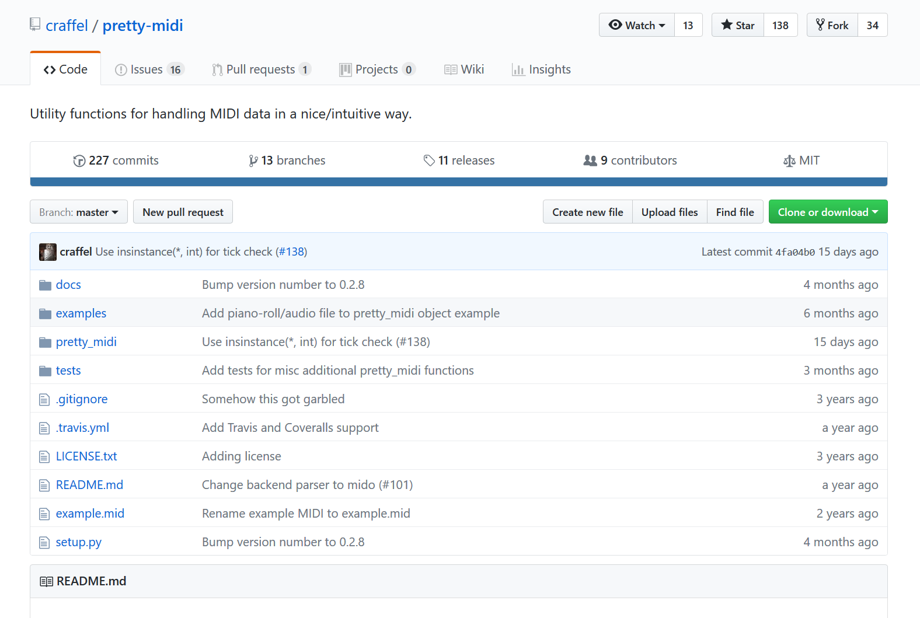
Task: Open README.md in the file list
Action: [89, 485]
